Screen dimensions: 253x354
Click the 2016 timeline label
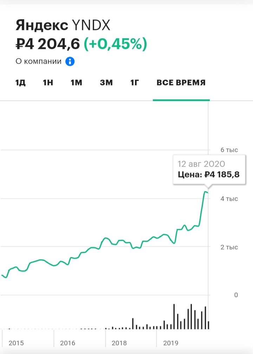click(x=67, y=343)
